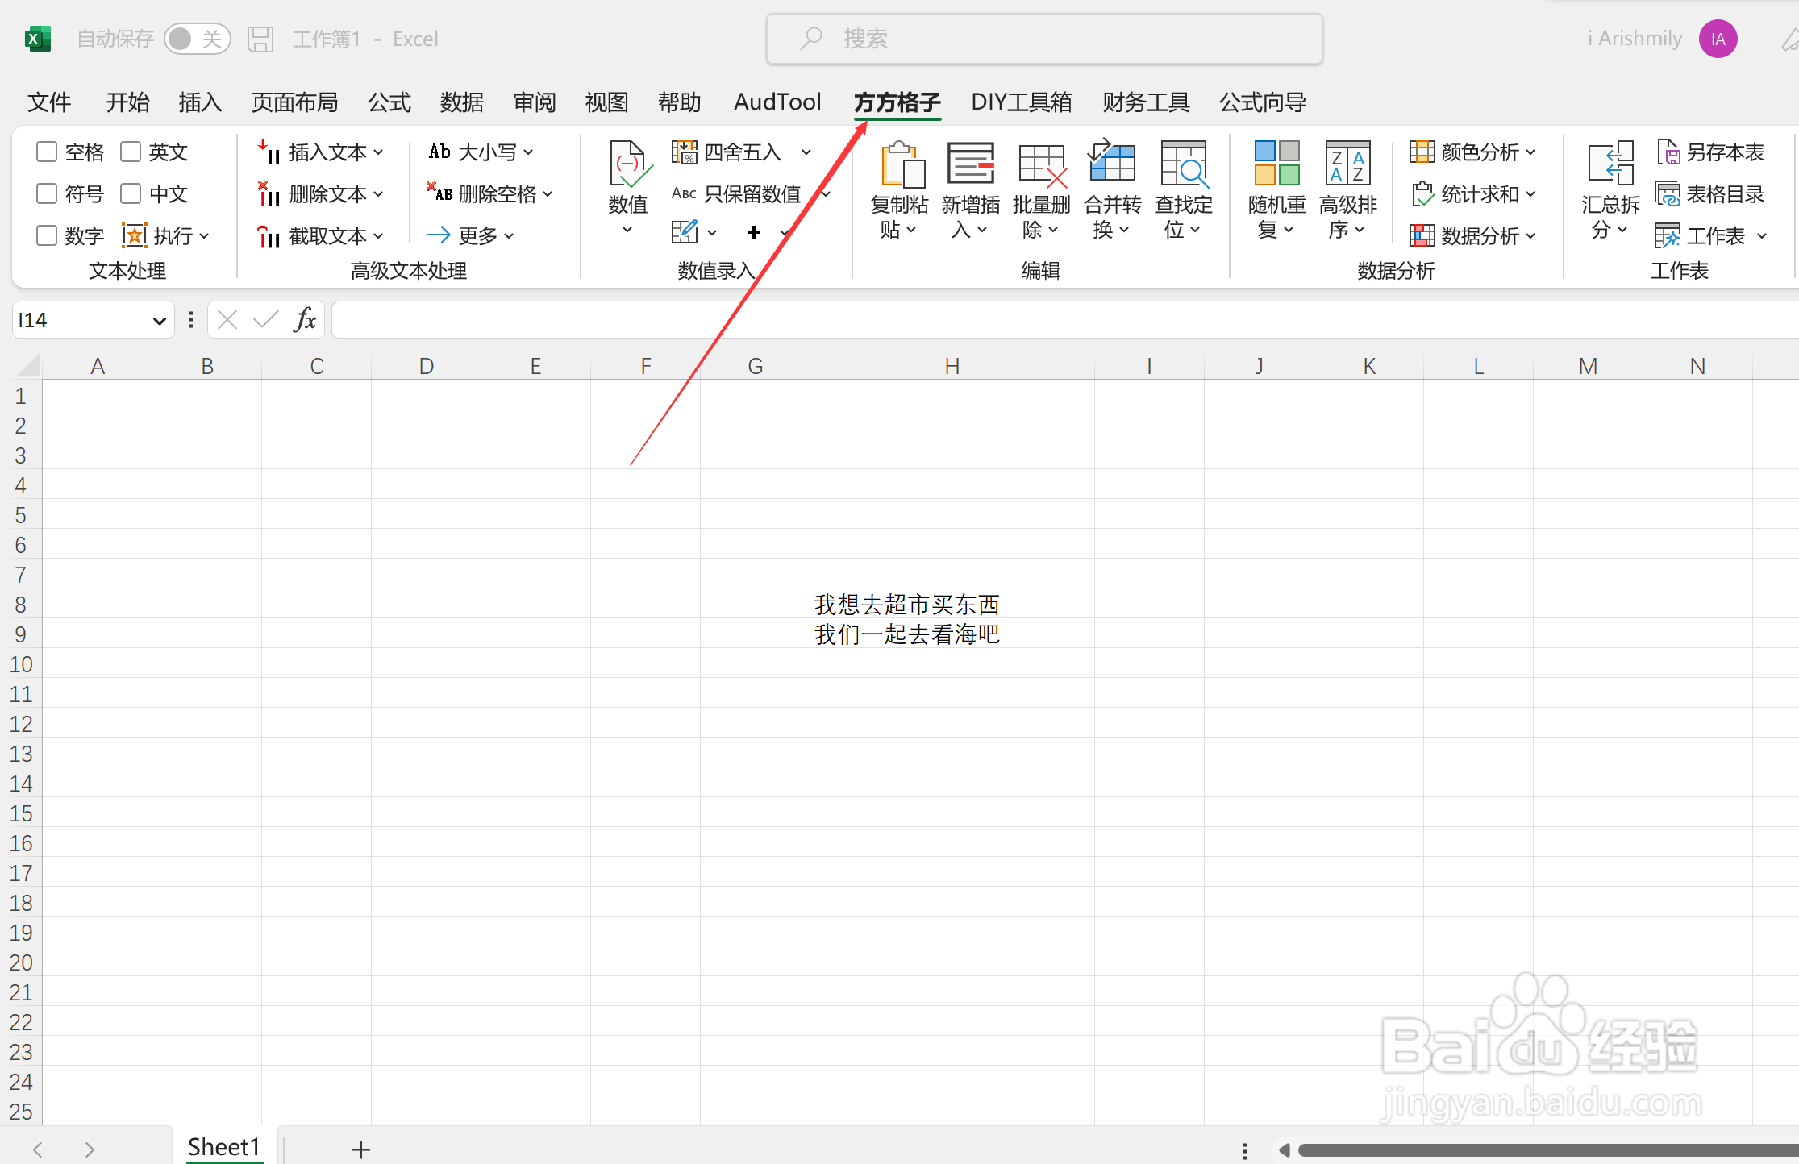This screenshot has height=1164, width=1799.
Task: Click the 表格目录 button
Action: tap(1710, 193)
